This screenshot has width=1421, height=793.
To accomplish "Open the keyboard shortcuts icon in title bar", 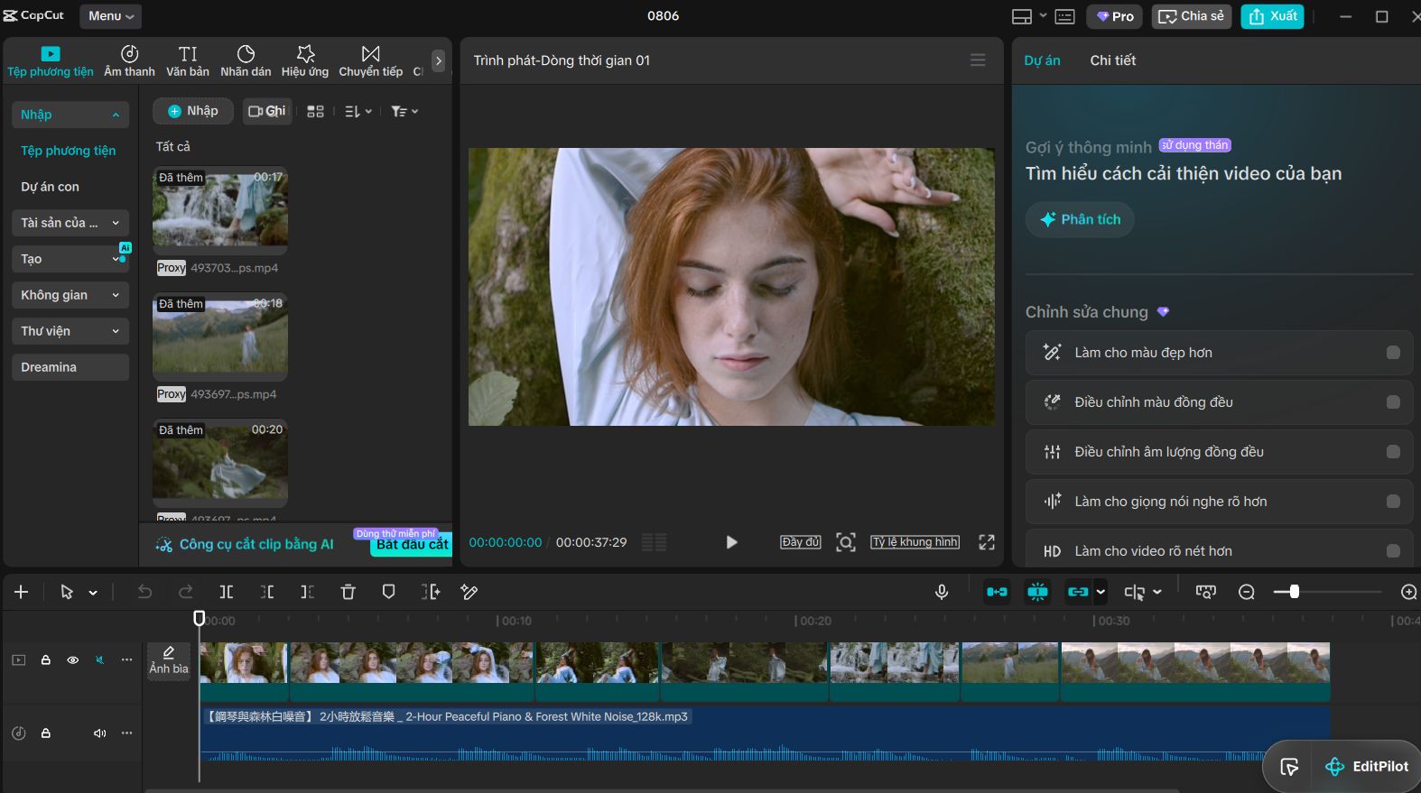I will tap(1064, 16).
